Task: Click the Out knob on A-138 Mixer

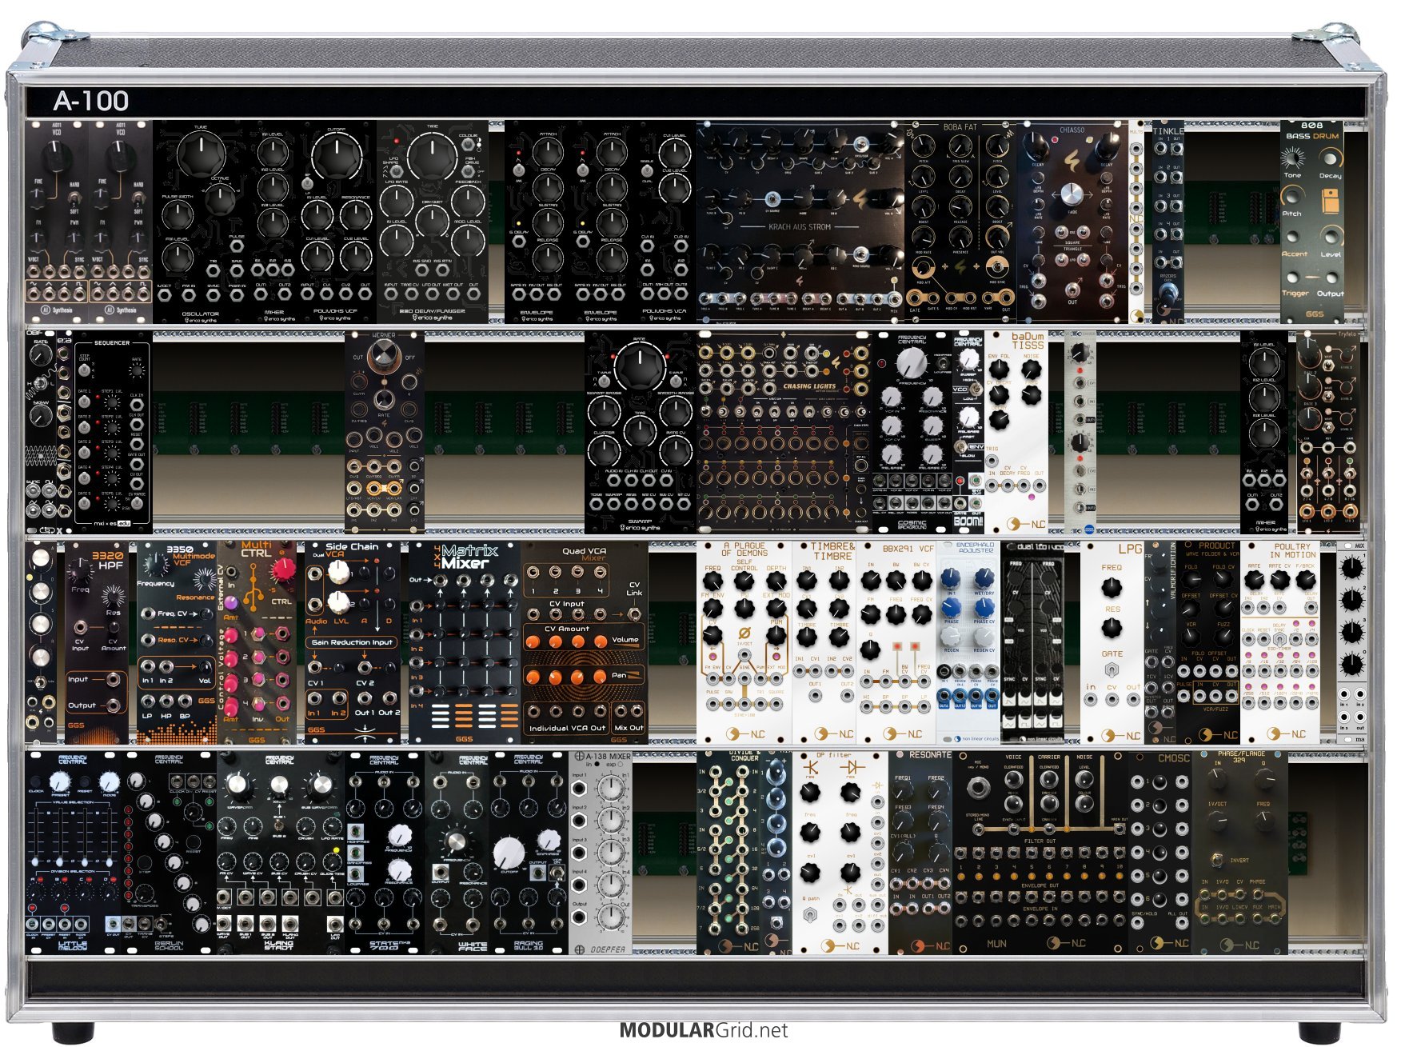Action: click(x=610, y=917)
